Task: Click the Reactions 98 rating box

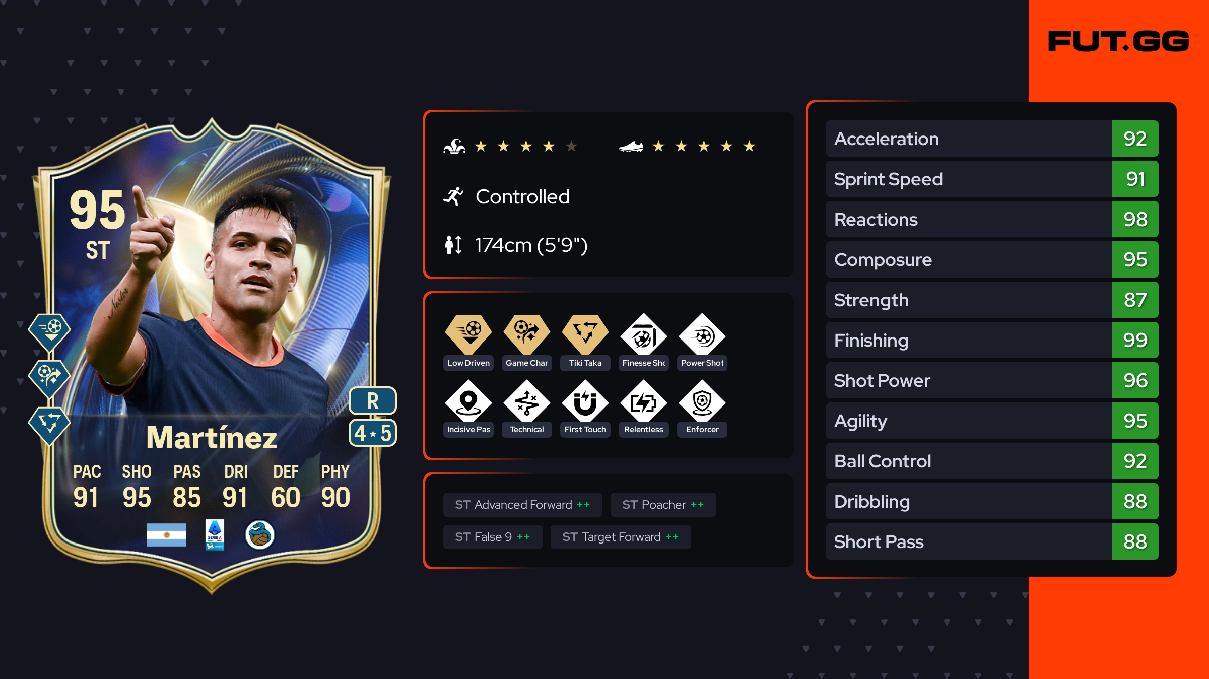Action: click(1135, 219)
